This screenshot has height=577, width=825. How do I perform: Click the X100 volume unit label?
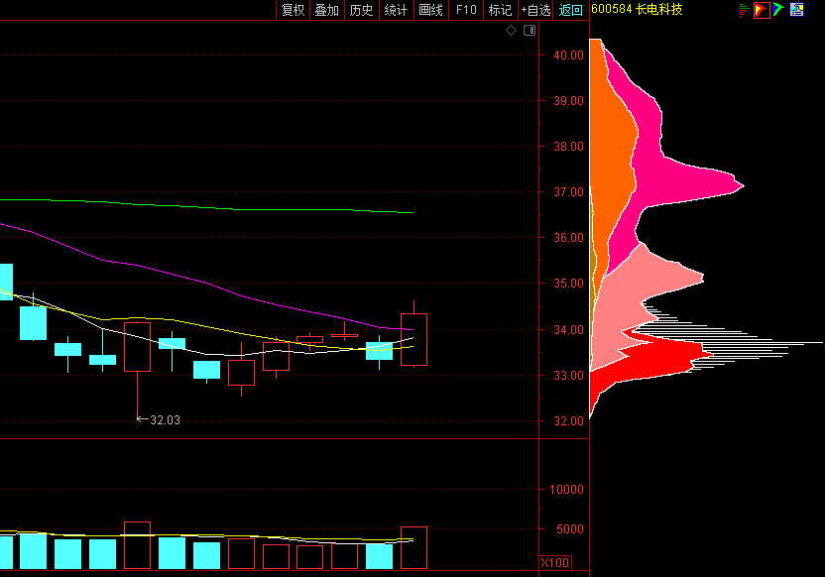[554, 563]
